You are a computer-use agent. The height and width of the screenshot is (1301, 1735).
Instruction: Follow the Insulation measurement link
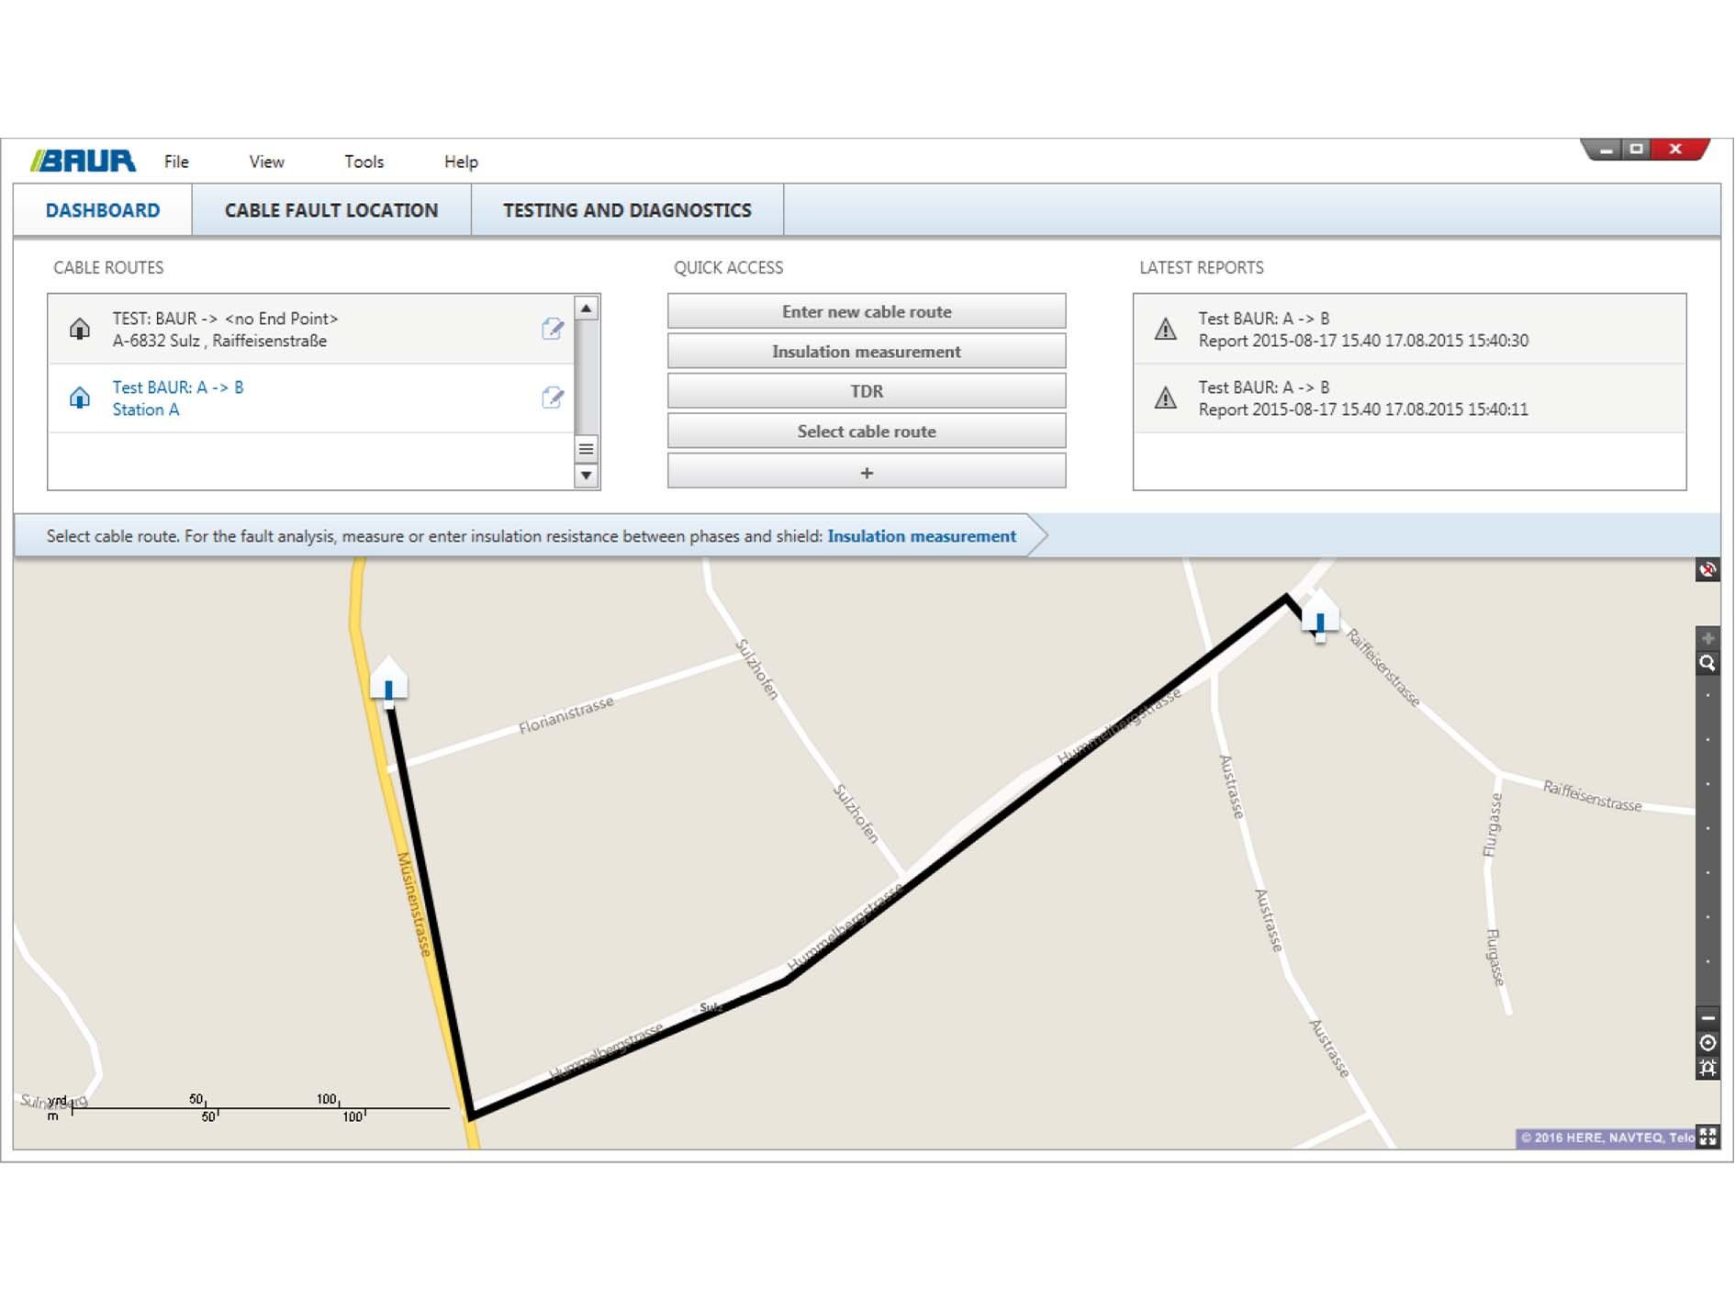(x=921, y=536)
